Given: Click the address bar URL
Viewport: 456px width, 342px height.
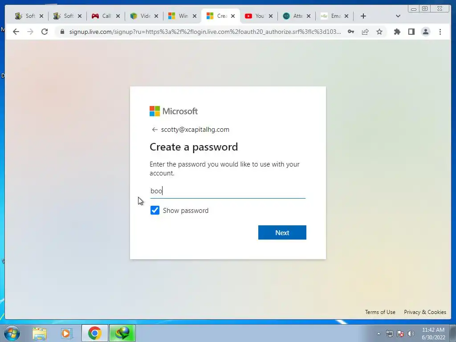Looking at the screenshot, I should [205, 32].
